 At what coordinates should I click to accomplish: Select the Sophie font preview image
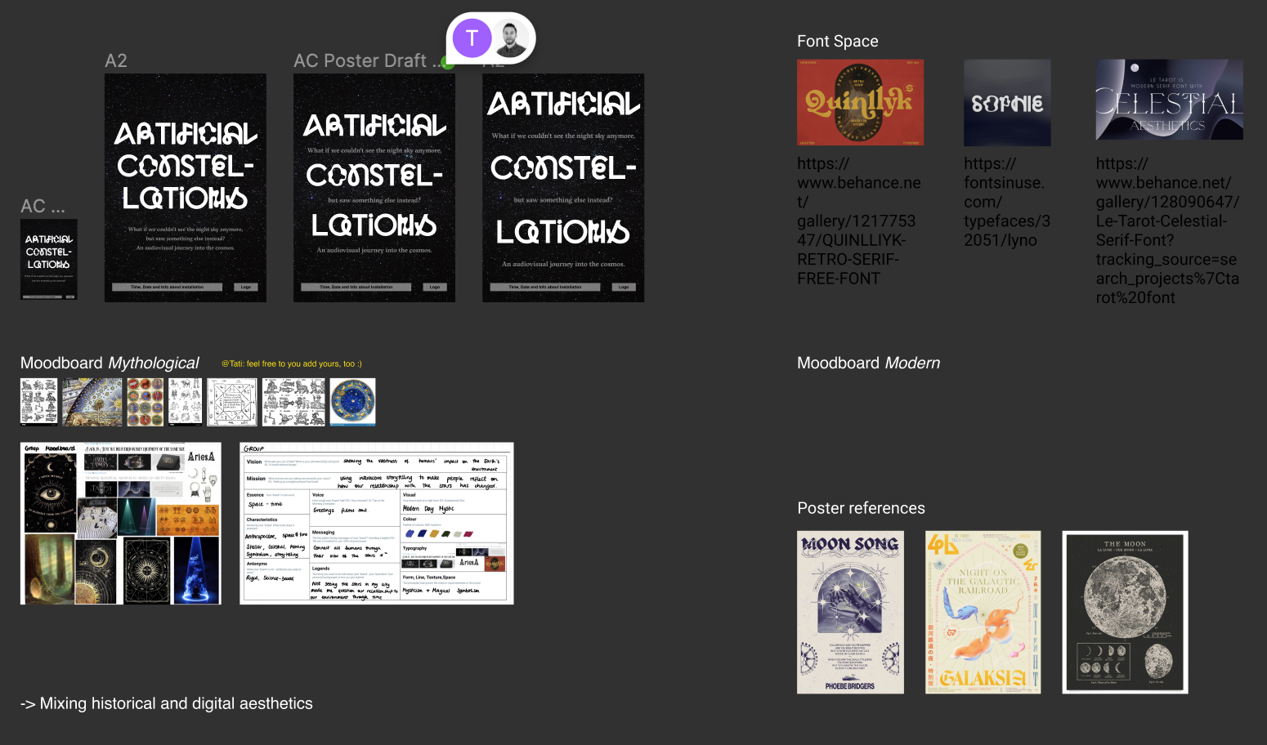pyautogui.click(x=1007, y=102)
